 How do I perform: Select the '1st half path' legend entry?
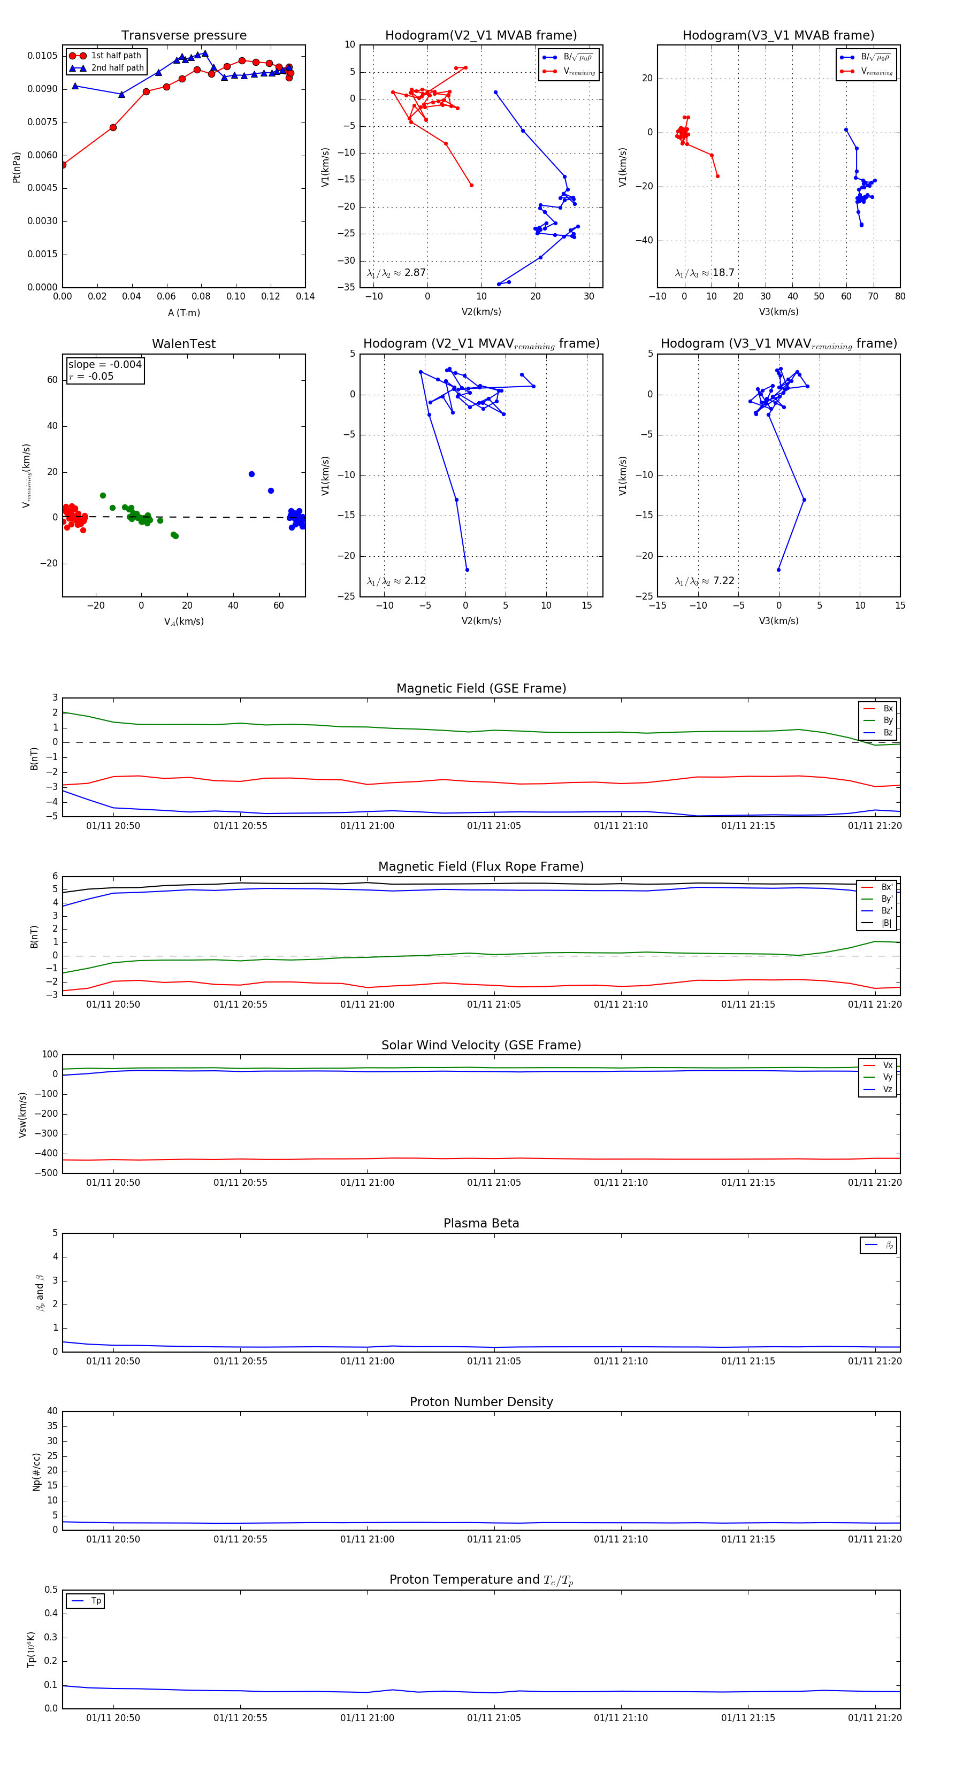106,56
